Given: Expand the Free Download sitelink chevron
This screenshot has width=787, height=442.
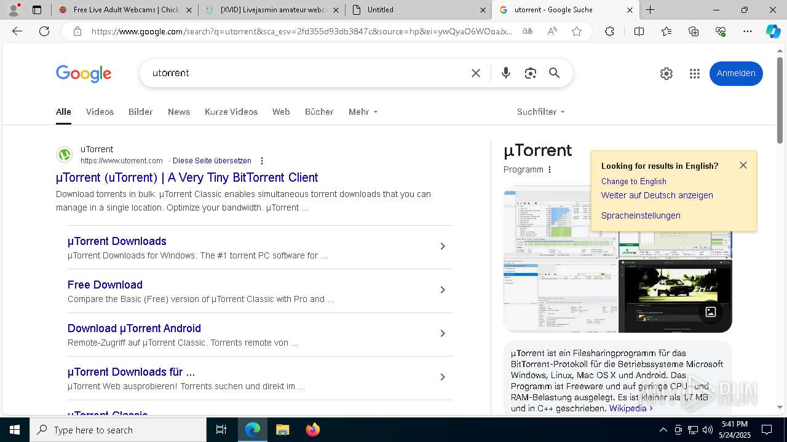Looking at the screenshot, I should 442,290.
